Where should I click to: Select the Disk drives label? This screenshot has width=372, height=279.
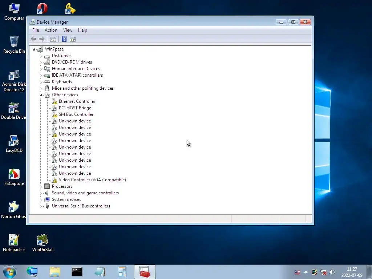coord(62,56)
